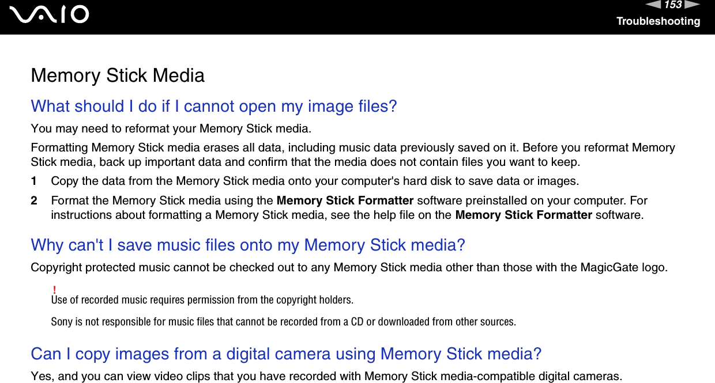
Task: Click the 'Sony is not responsible' note
Action: click(x=283, y=321)
